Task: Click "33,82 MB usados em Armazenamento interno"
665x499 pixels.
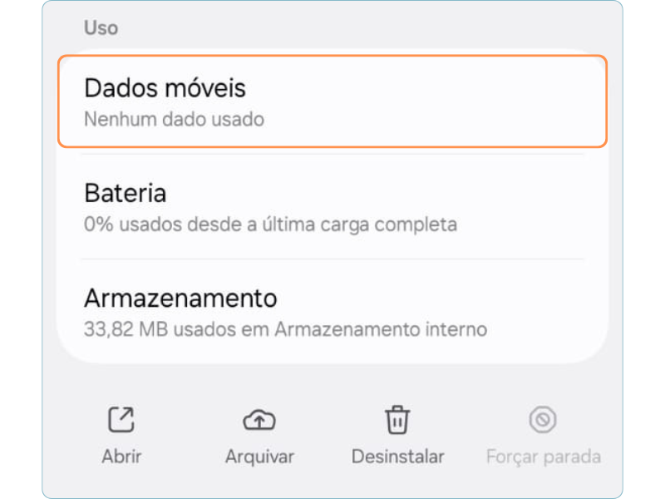Action: 285,329
